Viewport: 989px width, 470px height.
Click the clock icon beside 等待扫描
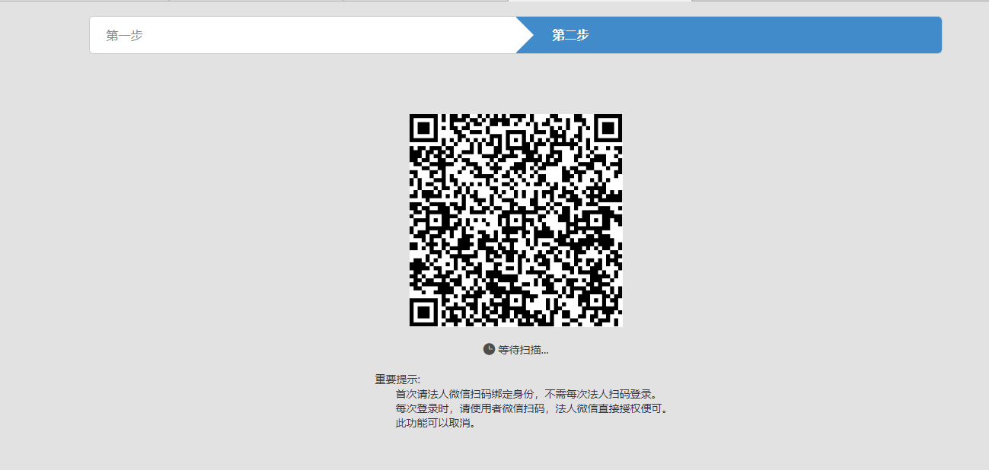coord(489,349)
